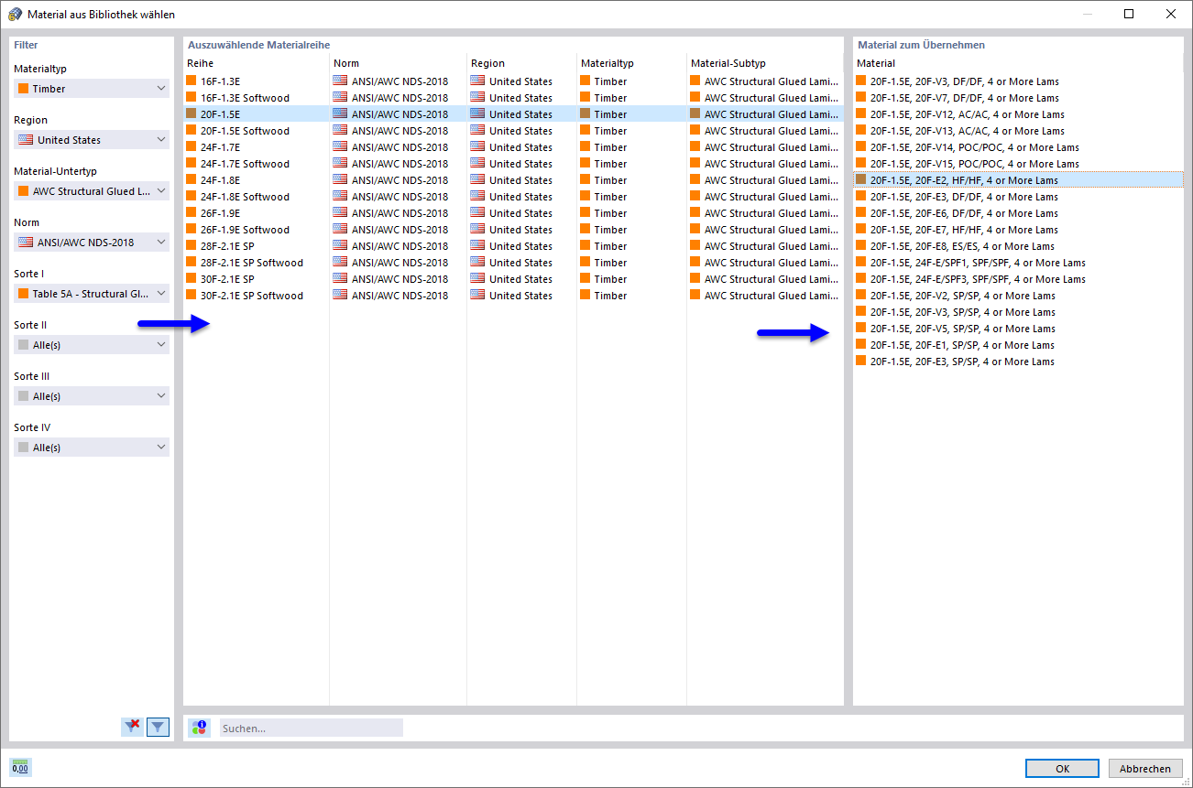Click the brown swatch beside 20F-E2, HF/HF
This screenshot has width=1193, height=788.
[860, 179]
